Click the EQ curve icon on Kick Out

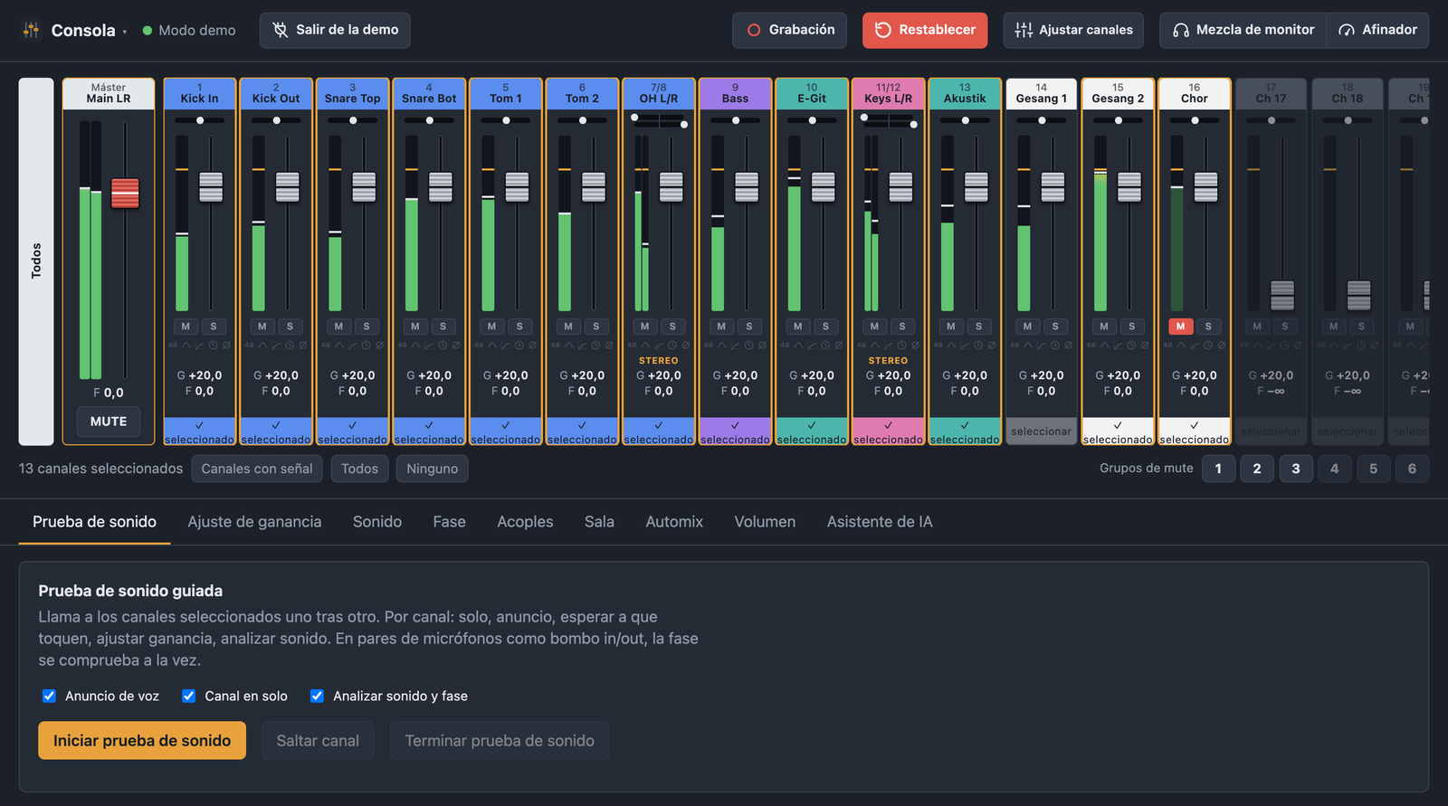263,346
